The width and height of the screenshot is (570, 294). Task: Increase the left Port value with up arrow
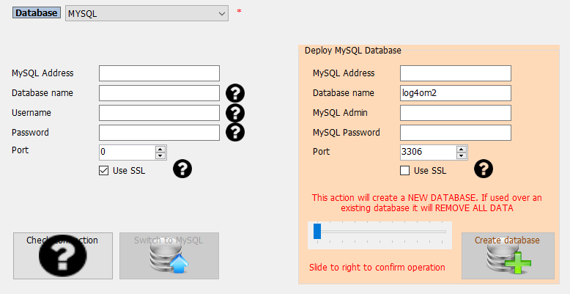pos(160,149)
